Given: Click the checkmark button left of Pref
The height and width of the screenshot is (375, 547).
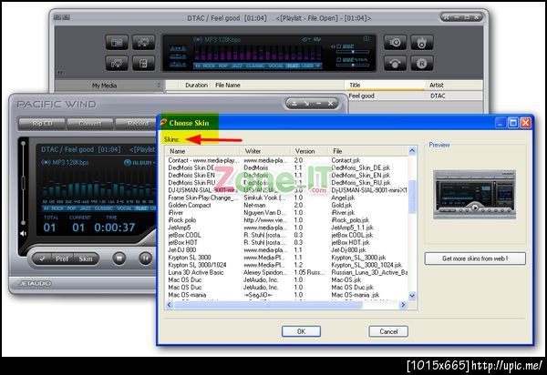Looking at the screenshot, I should 43,258.
